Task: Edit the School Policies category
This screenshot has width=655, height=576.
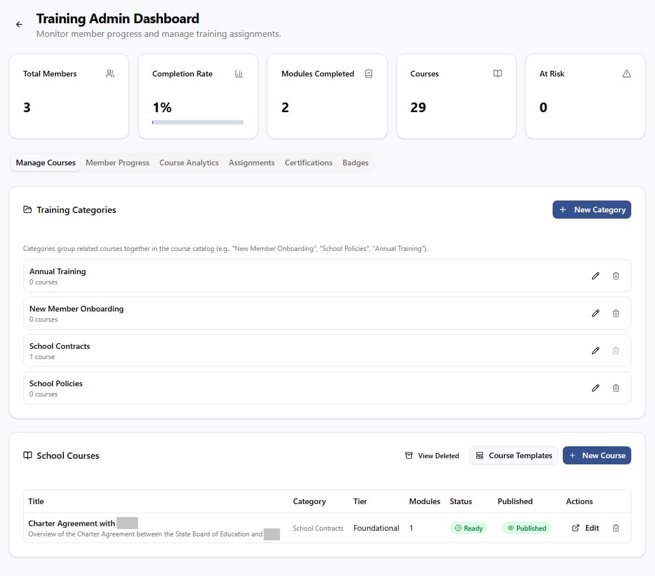Action: click(x=596, y=388)
